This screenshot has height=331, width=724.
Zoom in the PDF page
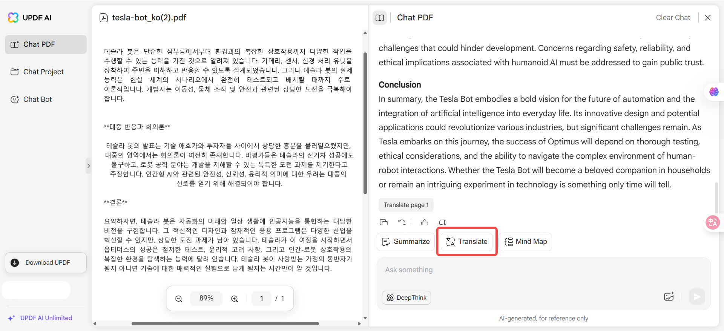click(235, 299)
